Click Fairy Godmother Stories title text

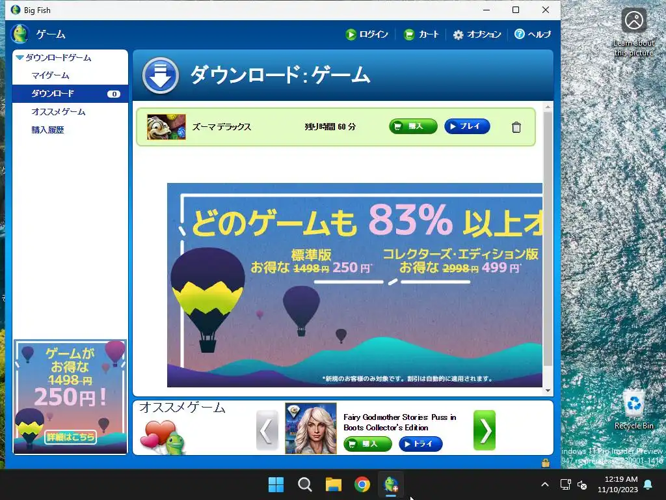coord(400,423)
